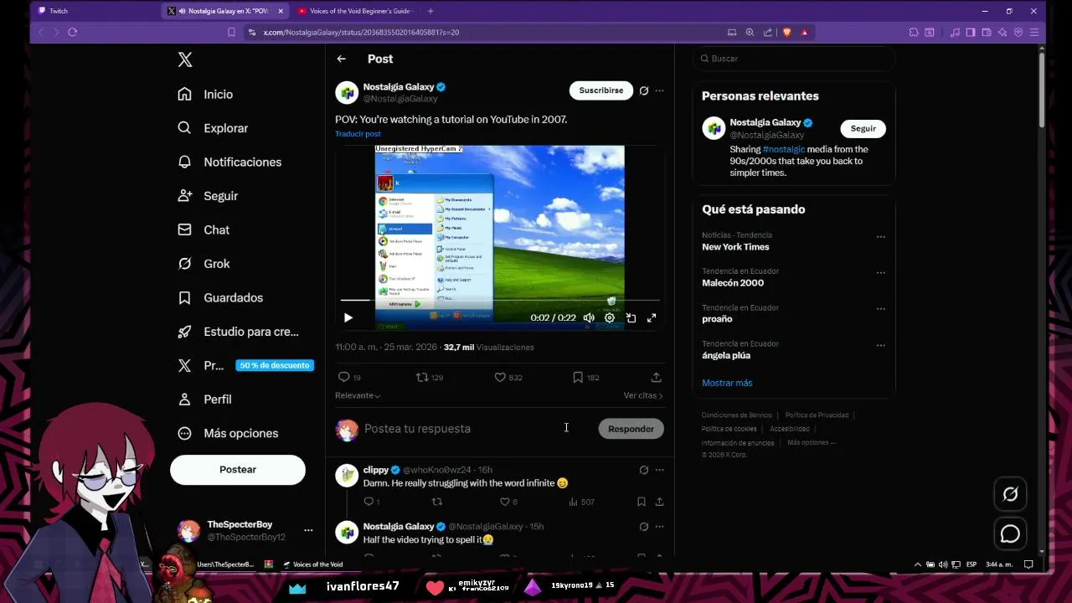The image size is (1072, 603).
Task: Open Guardados in the sidebar
Action: point(220,297)
